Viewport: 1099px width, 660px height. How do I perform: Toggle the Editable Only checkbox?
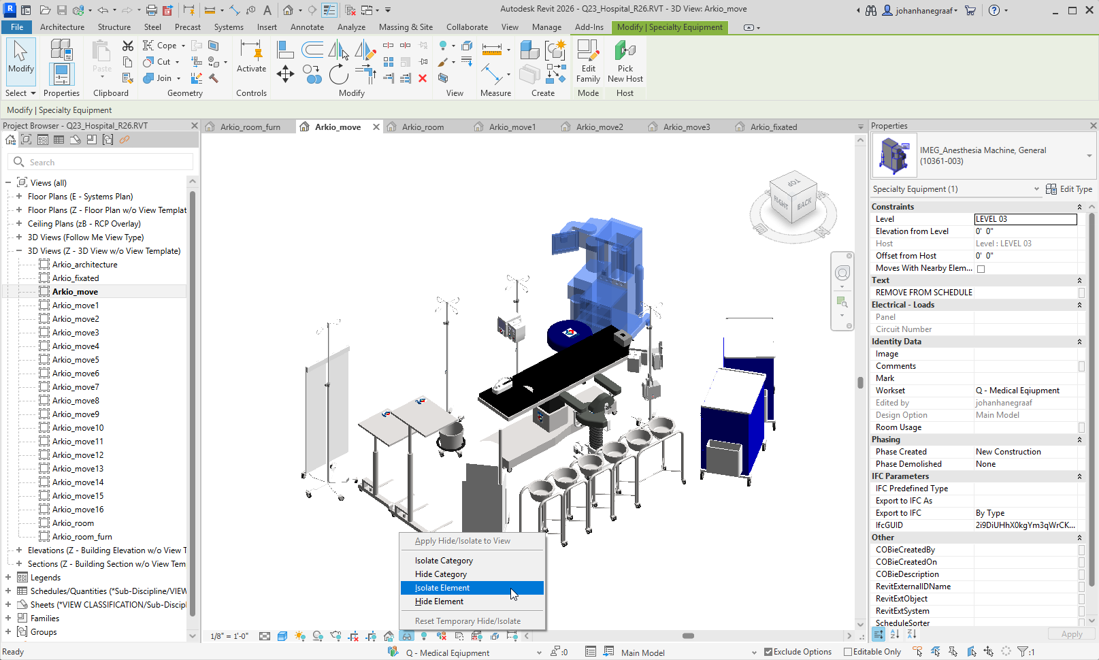(x=848, y=652)
